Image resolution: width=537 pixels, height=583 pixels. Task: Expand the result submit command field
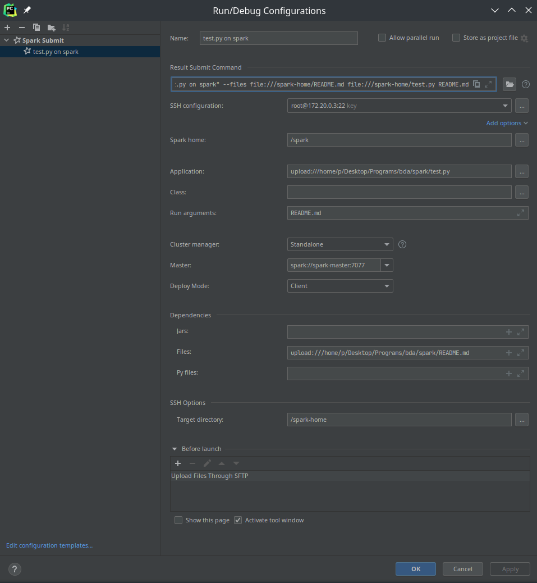pos(488,84)
